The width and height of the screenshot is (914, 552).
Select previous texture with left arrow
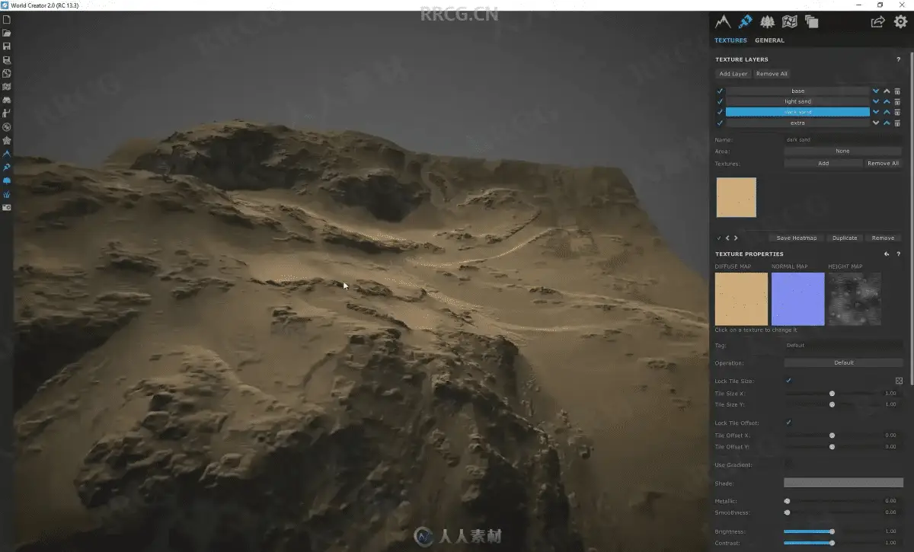point(727,238)
